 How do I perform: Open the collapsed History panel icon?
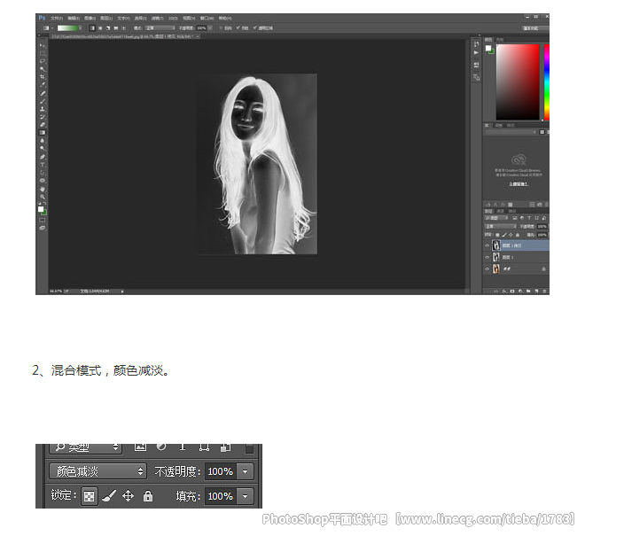476,44
